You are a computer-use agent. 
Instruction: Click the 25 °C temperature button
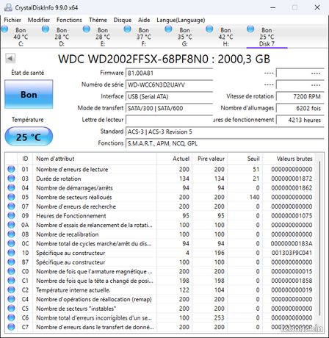(29, 137)
